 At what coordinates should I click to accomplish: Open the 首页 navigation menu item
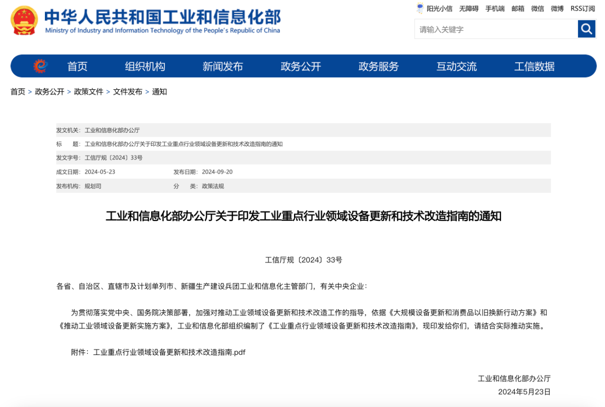click(77, 67)
